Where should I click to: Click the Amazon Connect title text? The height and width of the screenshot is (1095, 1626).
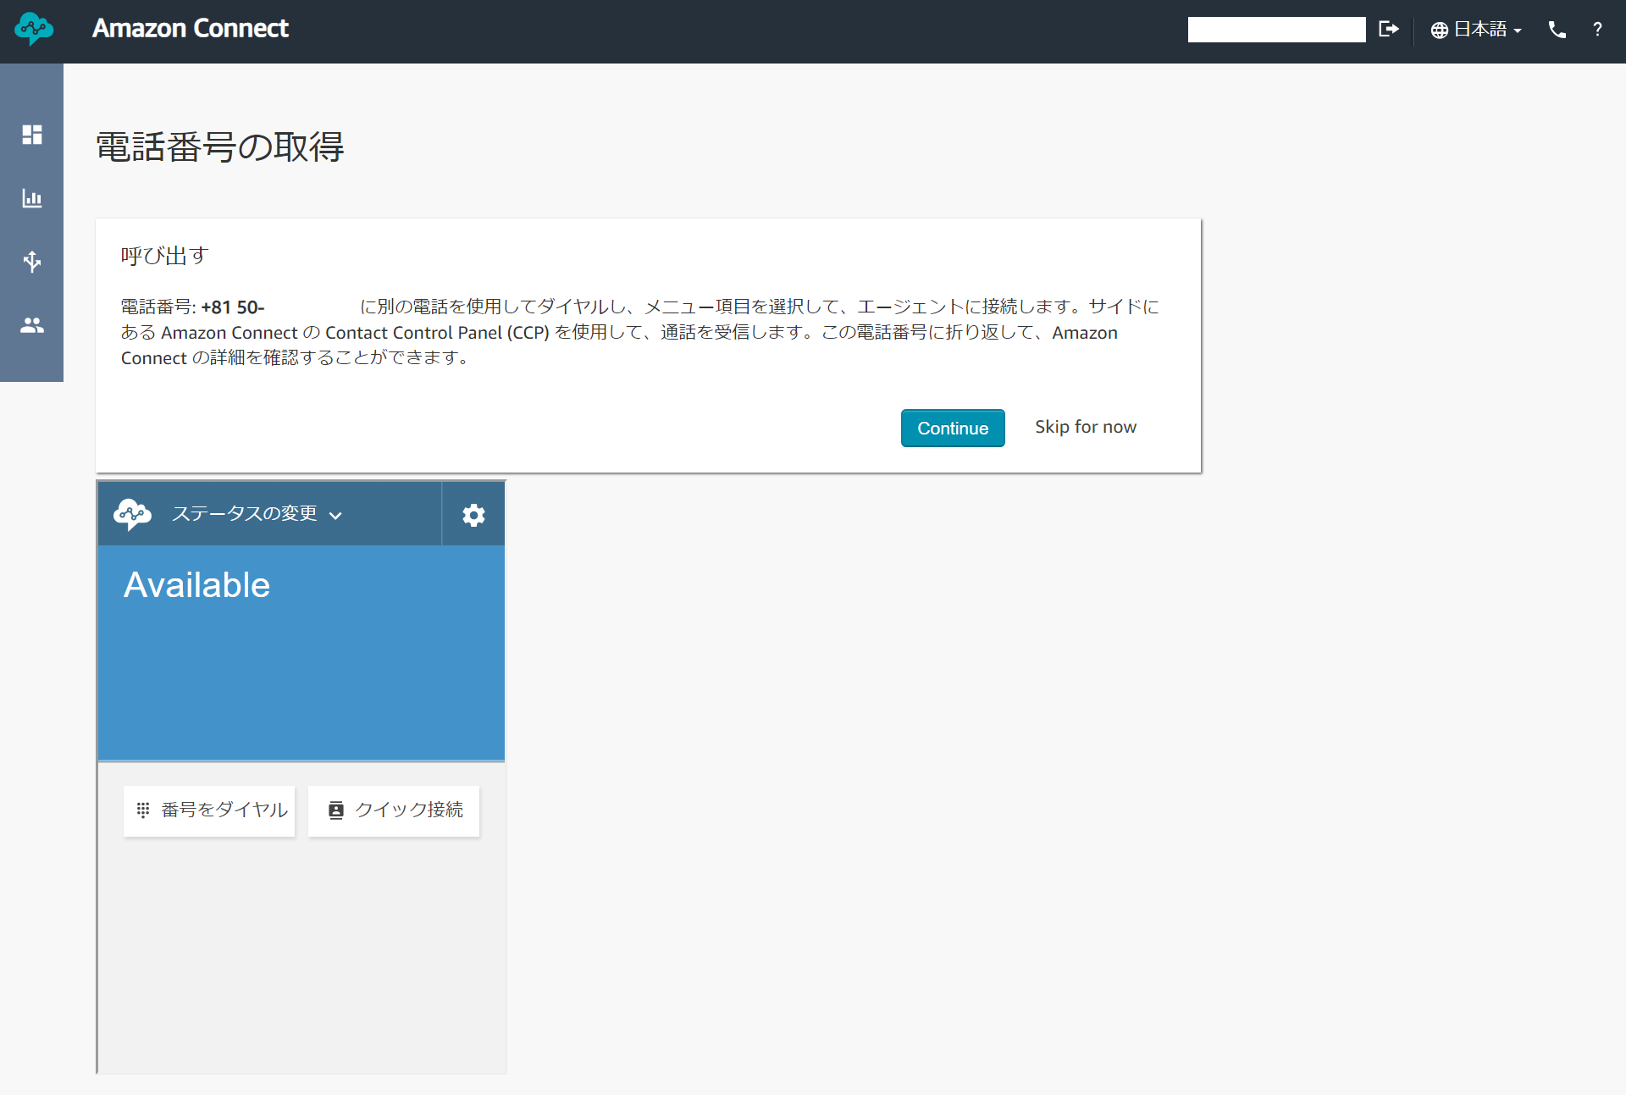point(191,29)
